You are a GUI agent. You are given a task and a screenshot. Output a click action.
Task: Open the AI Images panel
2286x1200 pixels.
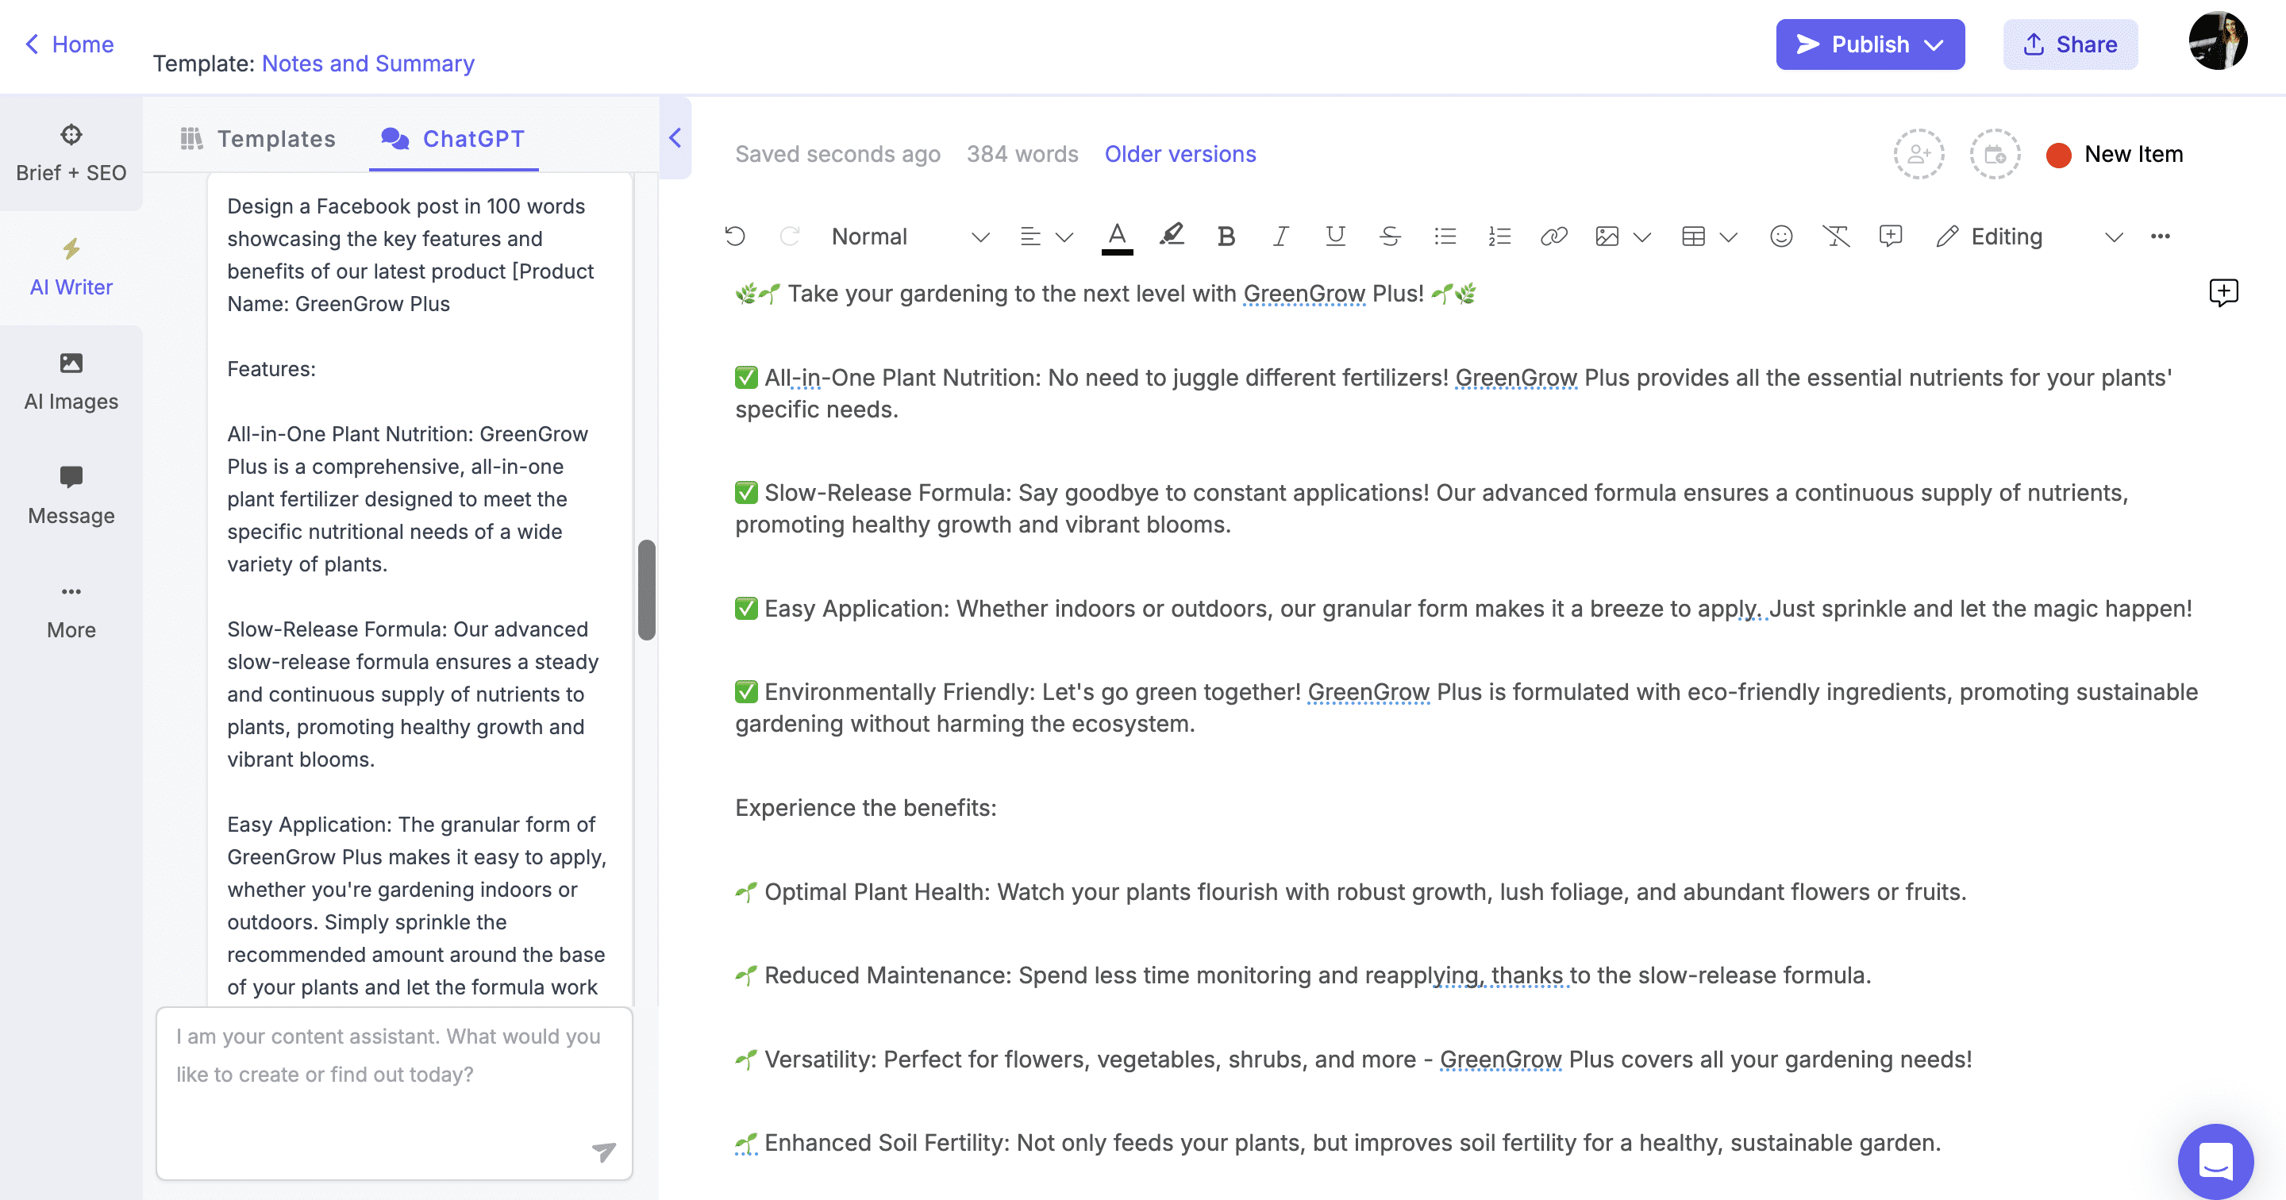tap(71, 383)
